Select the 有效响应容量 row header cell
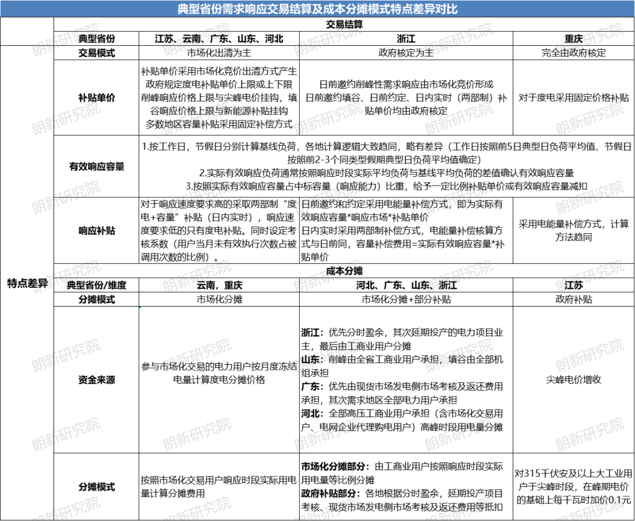 [x=96, y=166]
